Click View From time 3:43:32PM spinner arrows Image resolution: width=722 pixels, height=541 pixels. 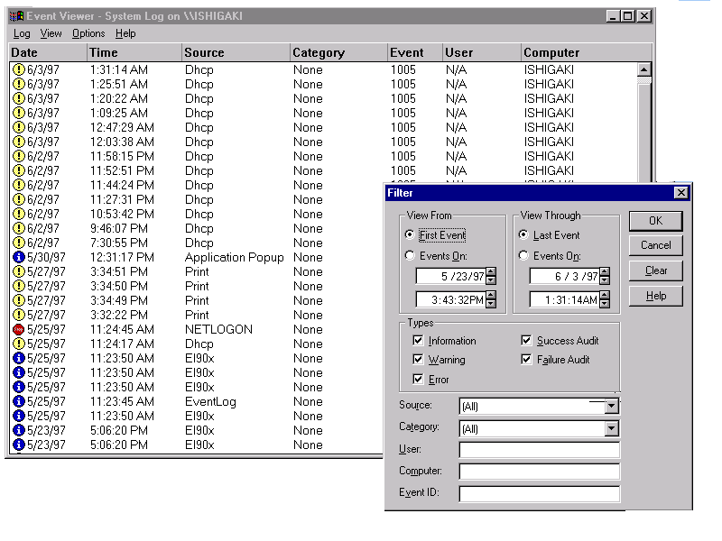coord(491,299)
